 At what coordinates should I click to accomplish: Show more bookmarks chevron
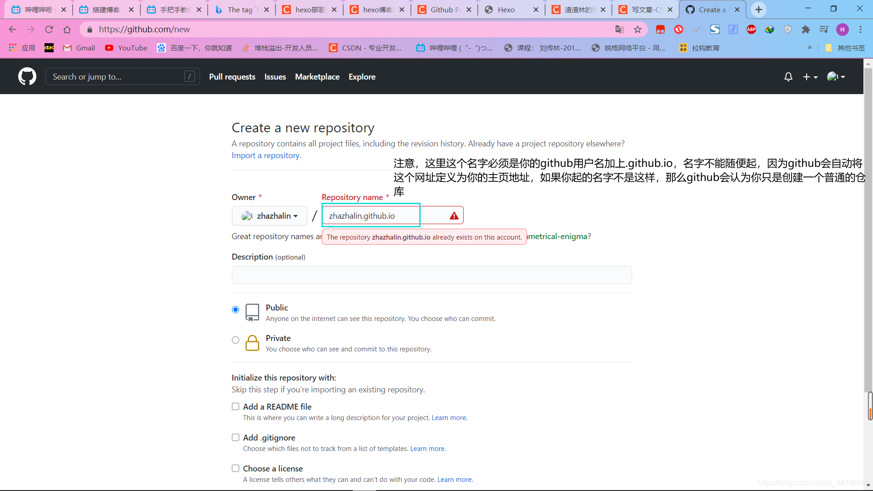pos(810,48)
